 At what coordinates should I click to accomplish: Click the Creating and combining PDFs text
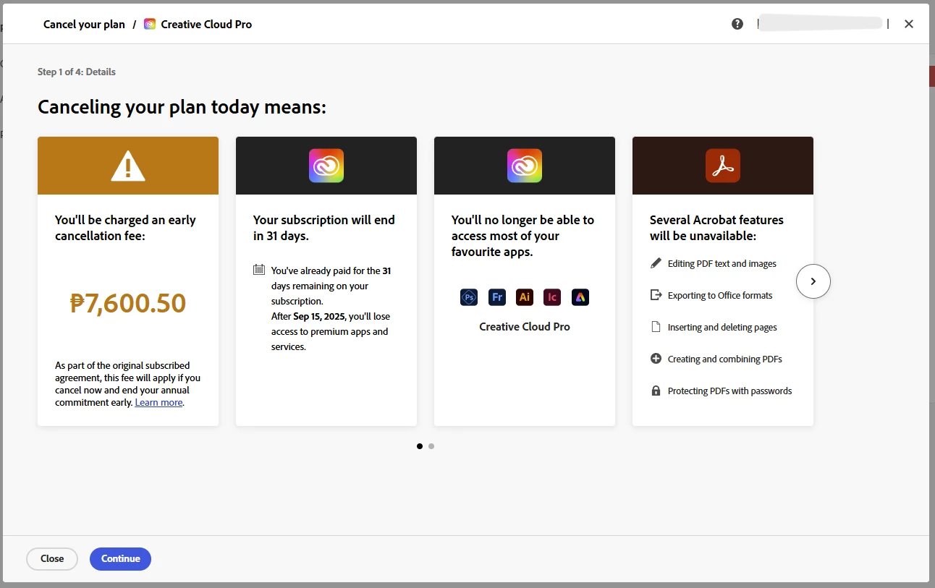(x=725, y=359)
